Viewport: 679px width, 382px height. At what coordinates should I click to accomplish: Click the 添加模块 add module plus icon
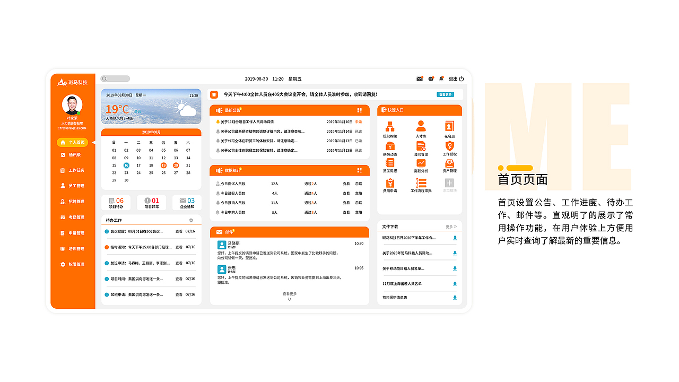449,183
